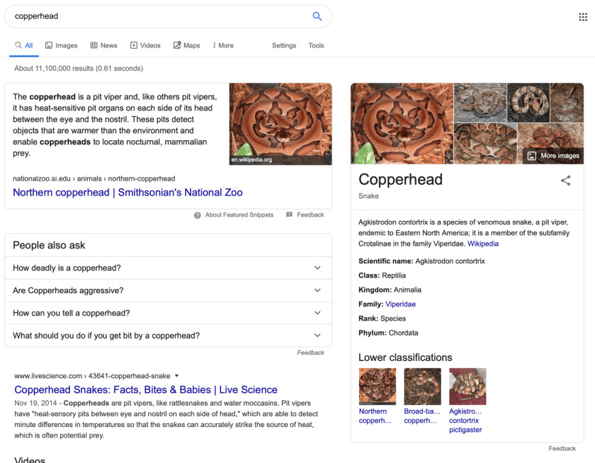Screen dimensions: 595x463
Task: Open the More search options menu
Action: point(223,45)
